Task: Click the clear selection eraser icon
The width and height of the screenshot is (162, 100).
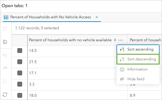Action: (5, 55)
